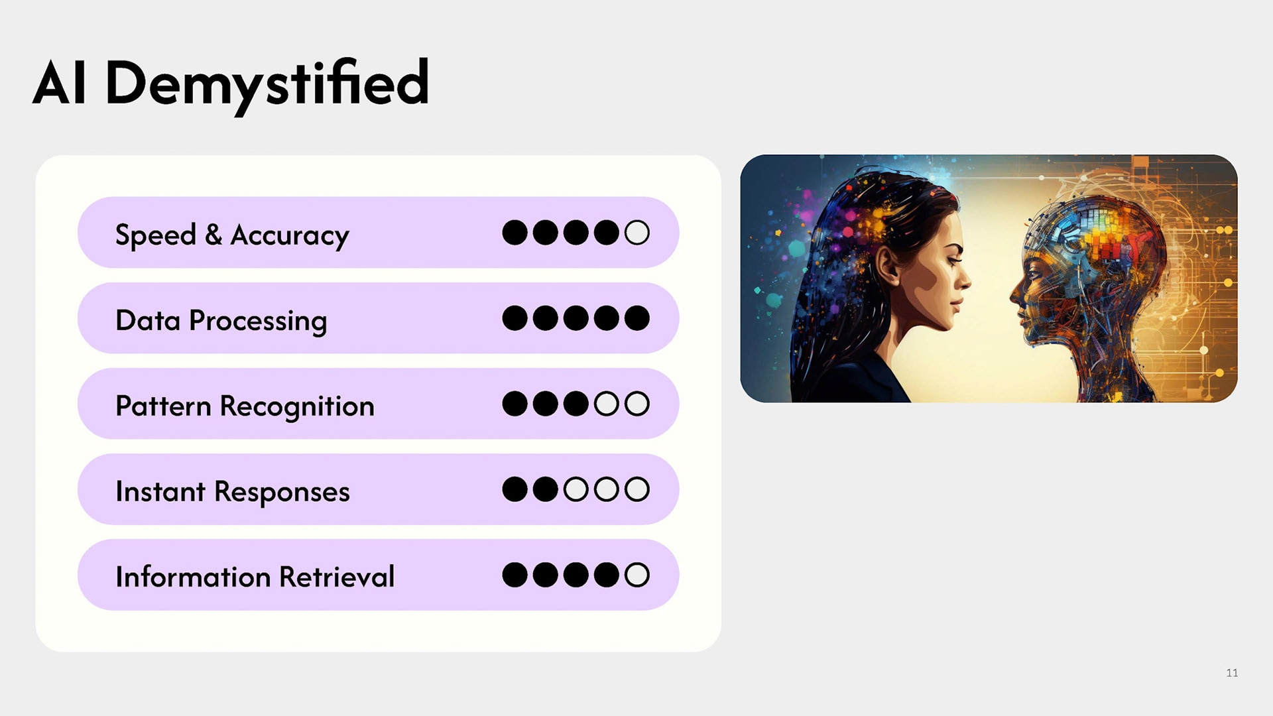
Task: Select the woman and AI head image
Action: (x=989, y=278)
